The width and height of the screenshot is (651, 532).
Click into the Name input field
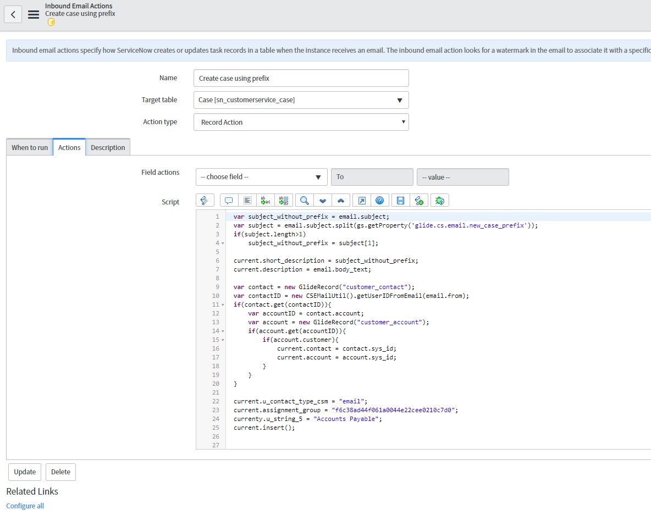pos(301,78)
